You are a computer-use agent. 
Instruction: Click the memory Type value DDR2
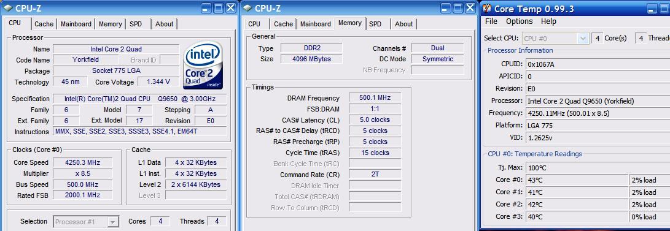click(311, 48)
